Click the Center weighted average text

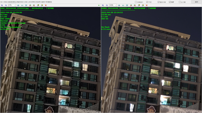[13, 23]
